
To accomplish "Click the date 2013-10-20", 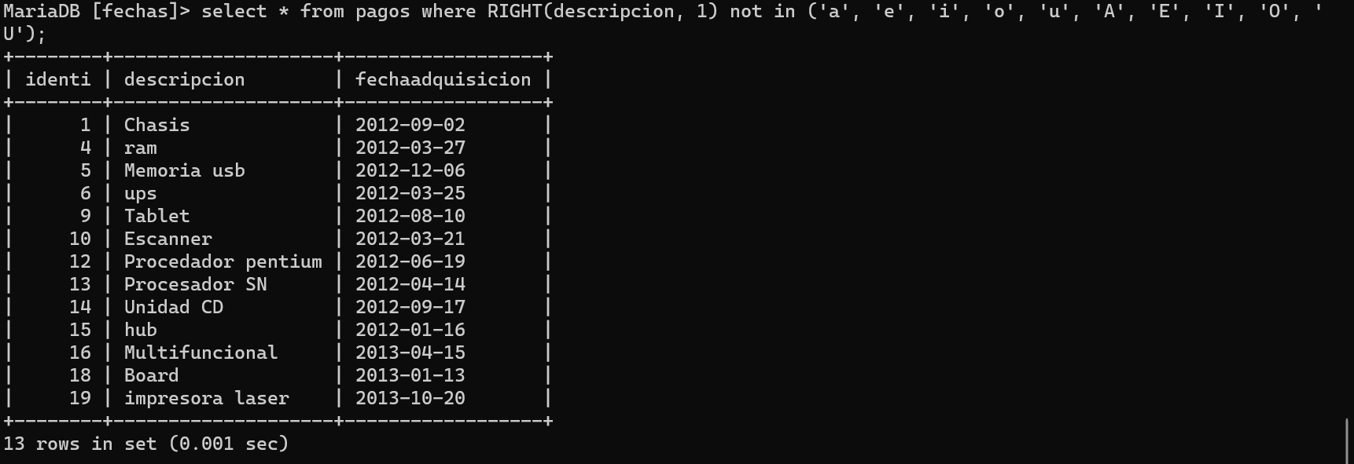I will pos(410,398).
